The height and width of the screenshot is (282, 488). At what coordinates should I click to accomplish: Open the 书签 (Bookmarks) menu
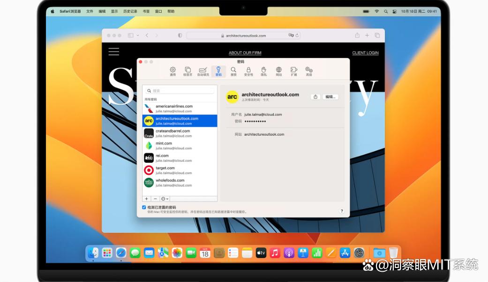coord(146,11)
